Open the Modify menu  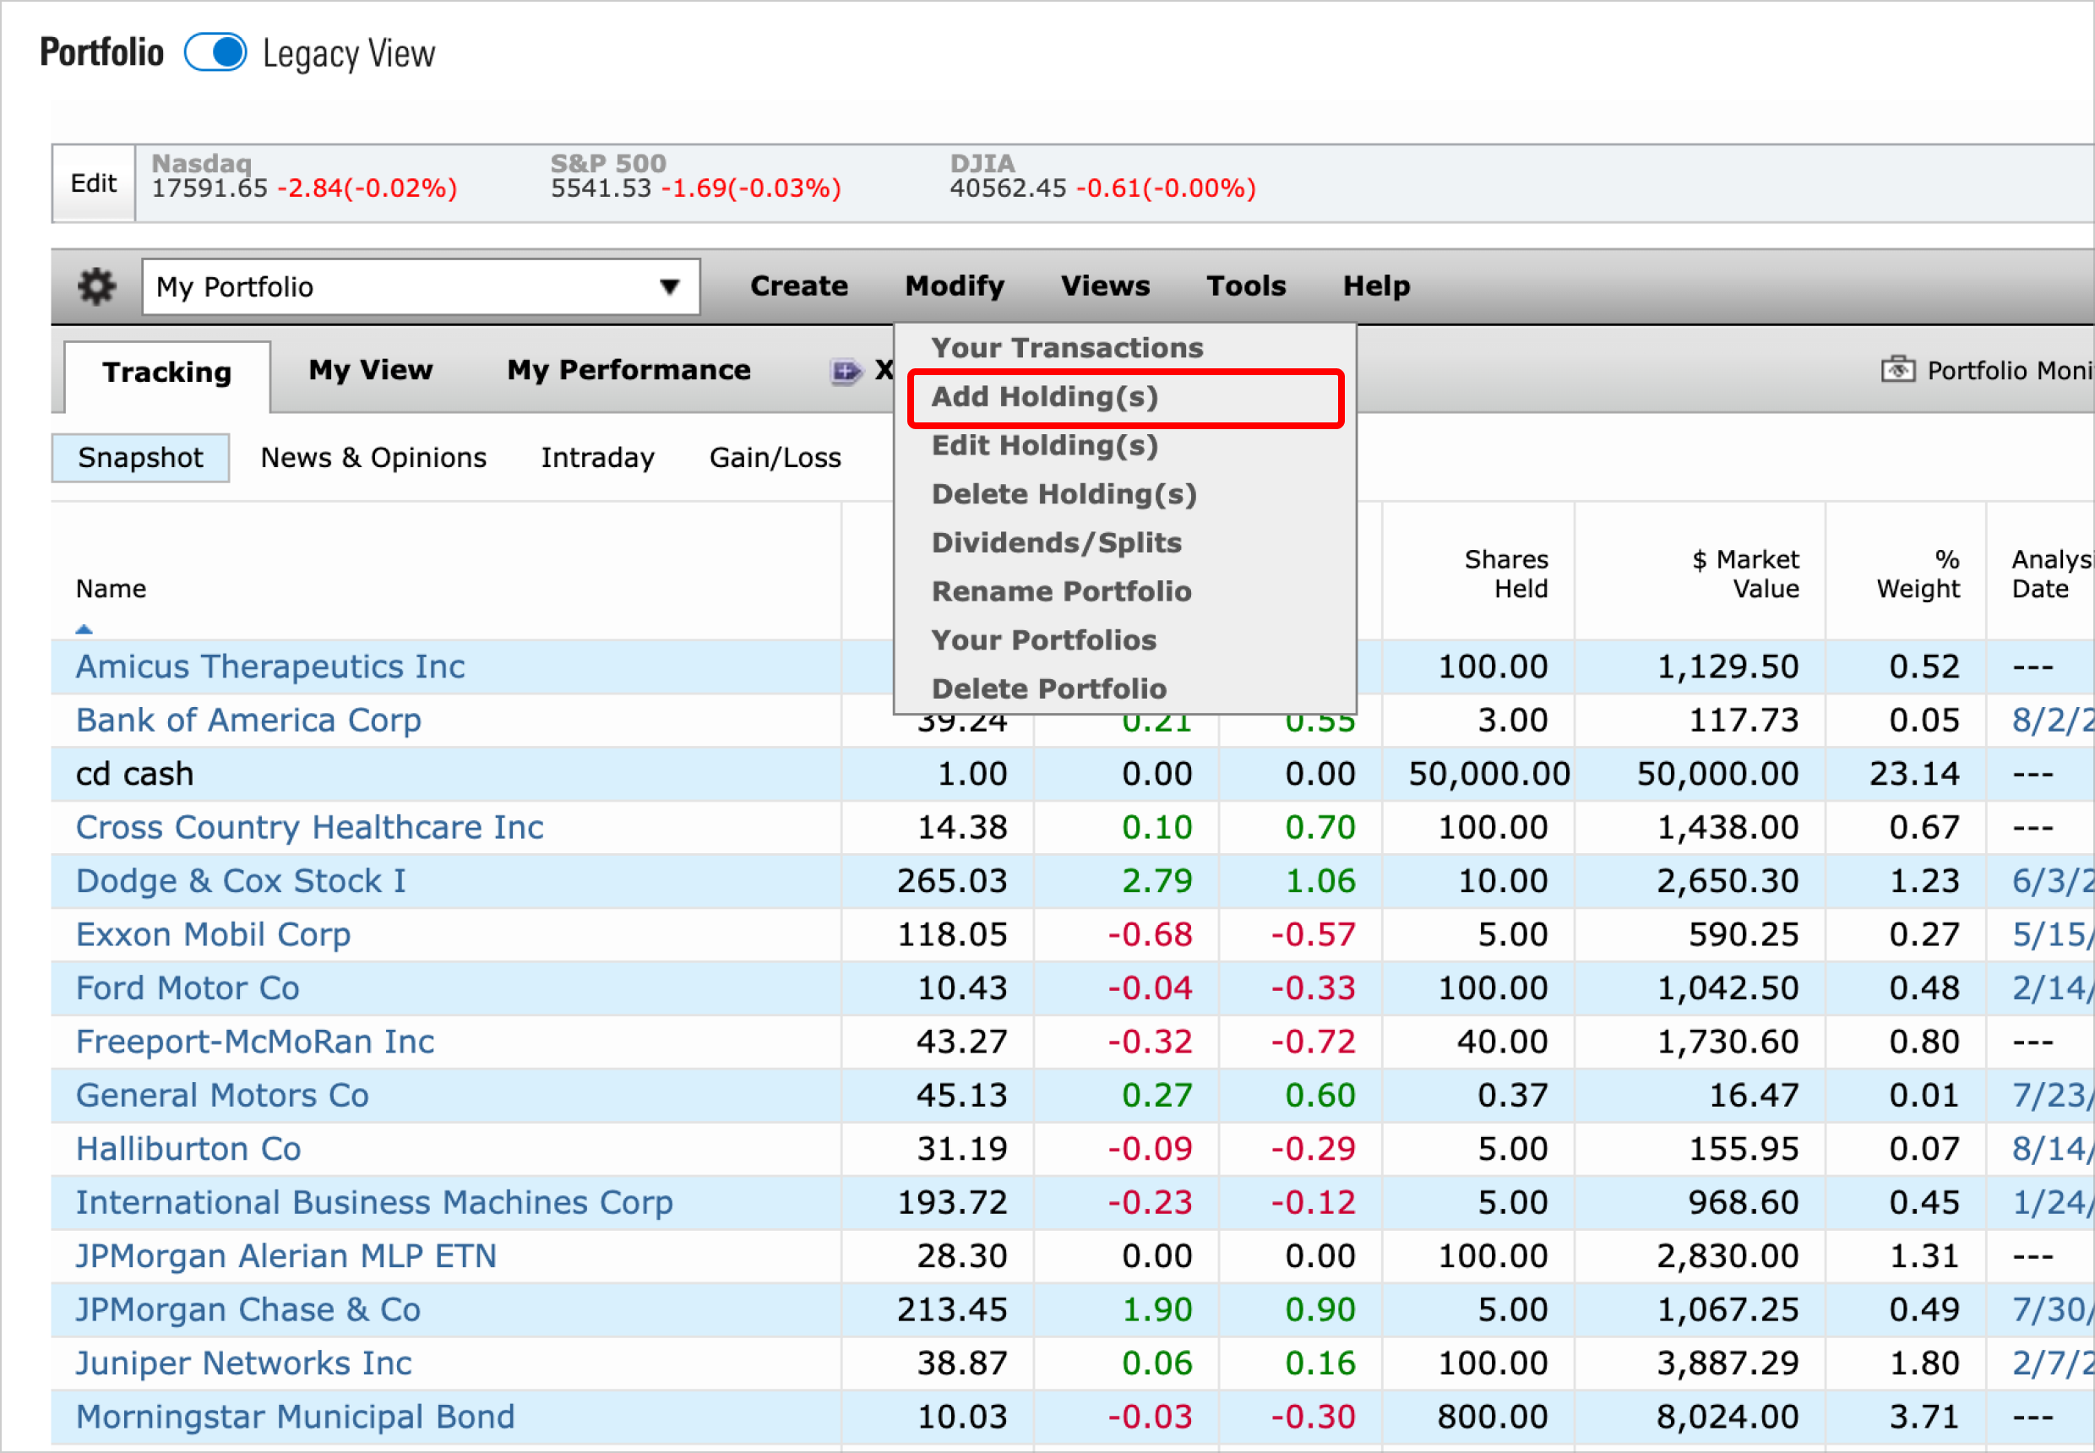(955, 286)
